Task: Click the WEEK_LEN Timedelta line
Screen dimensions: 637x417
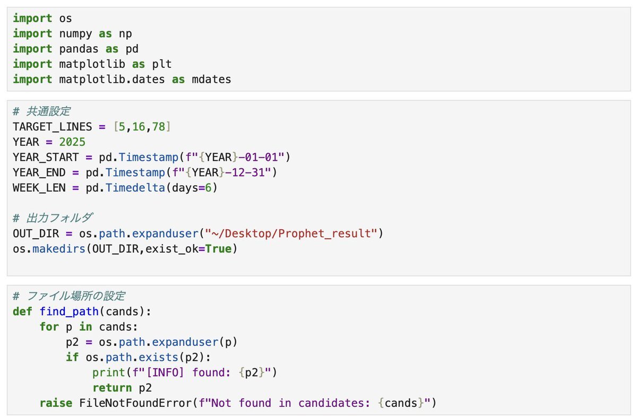Action: [115, 188]
